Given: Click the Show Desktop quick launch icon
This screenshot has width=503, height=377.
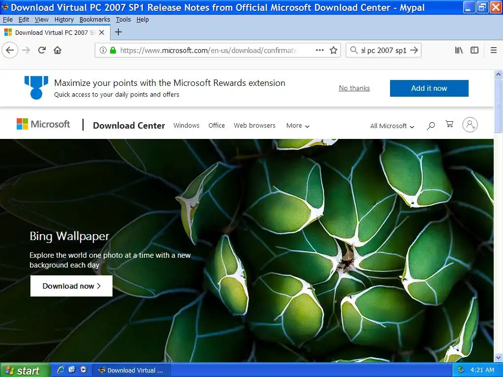Looking at the screenshot, I should coord(72,370).
